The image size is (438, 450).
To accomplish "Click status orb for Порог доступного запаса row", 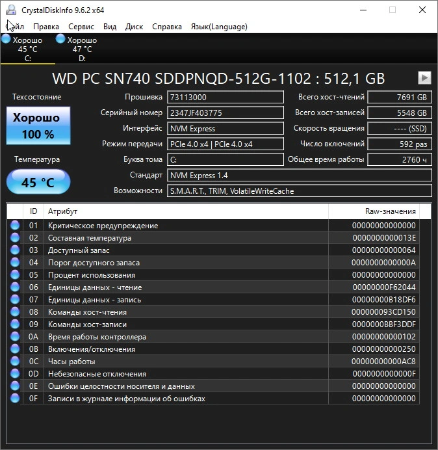I will [15, 262].
